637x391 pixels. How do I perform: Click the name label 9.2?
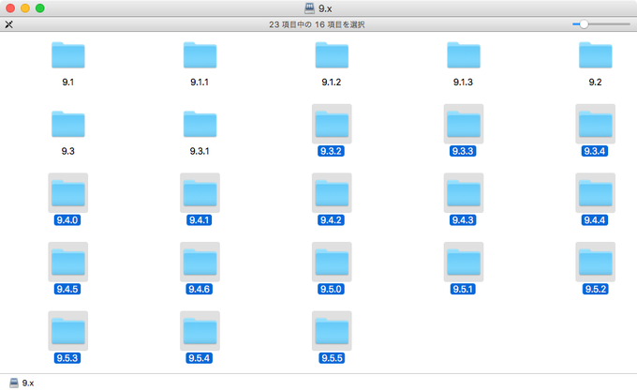(595, 83)
